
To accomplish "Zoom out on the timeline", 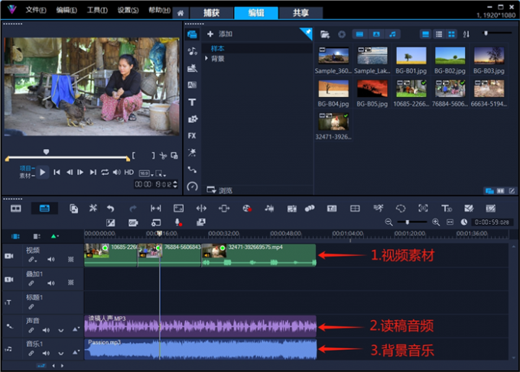I will click(x=388, y=222).
